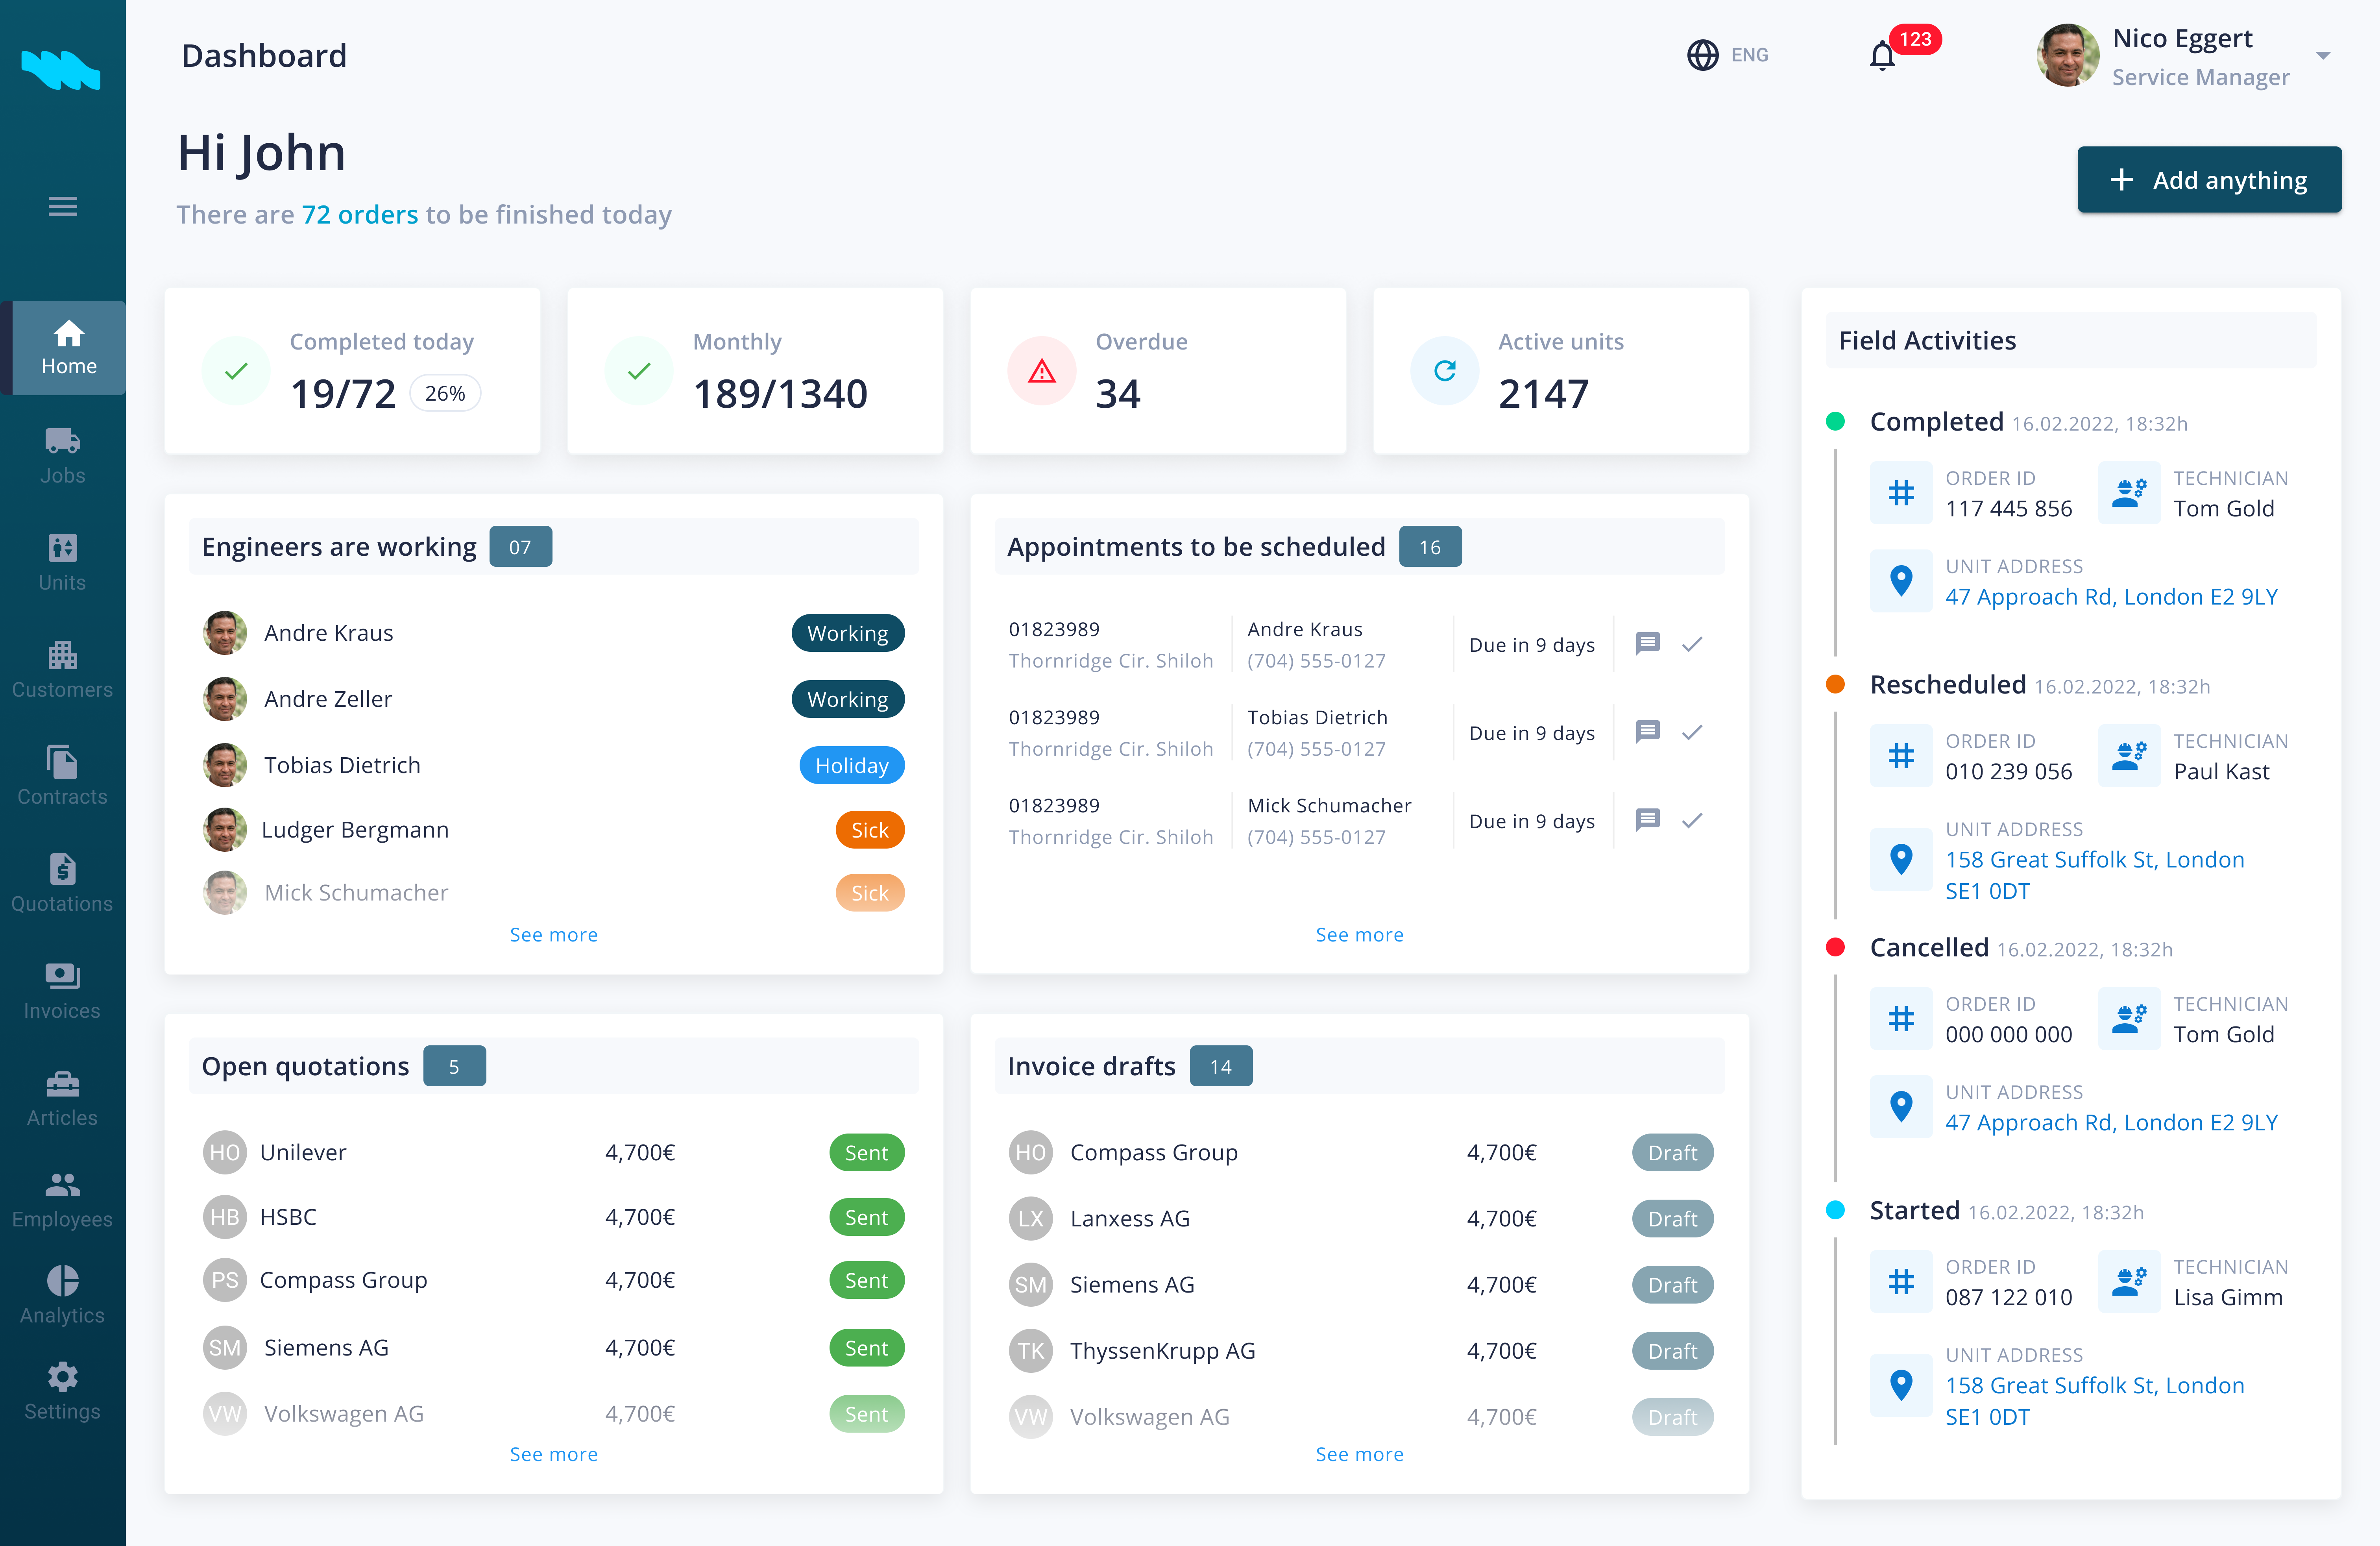Image resolution: width=2380 pixels, height=1546 pixels.
Task: Click the 26% completion badge
Action: click(x=445, y=393)
